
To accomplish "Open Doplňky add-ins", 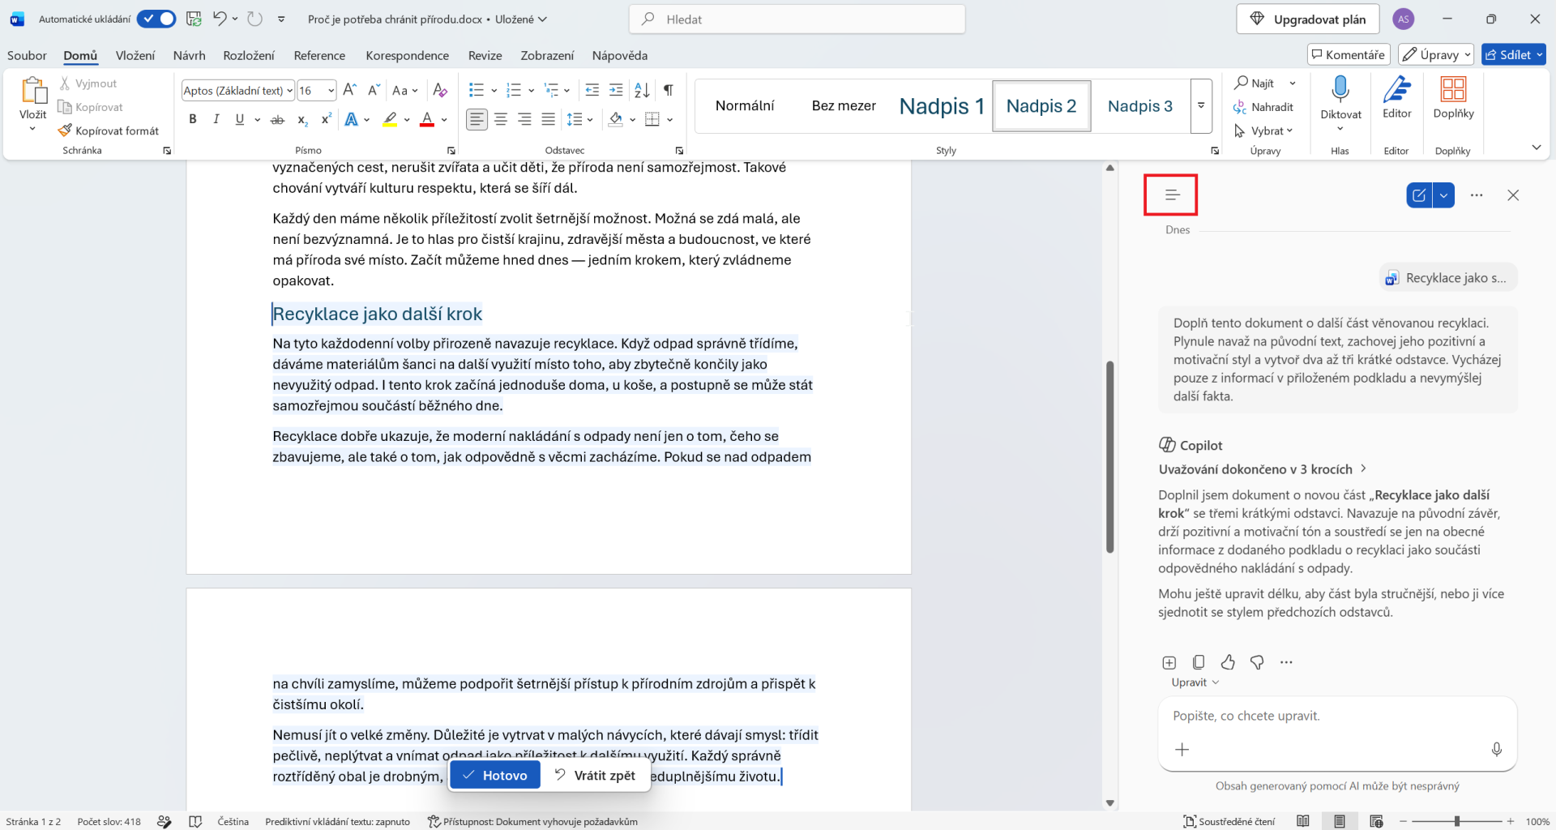I will pyautogui.click(x=1453, y=98).
